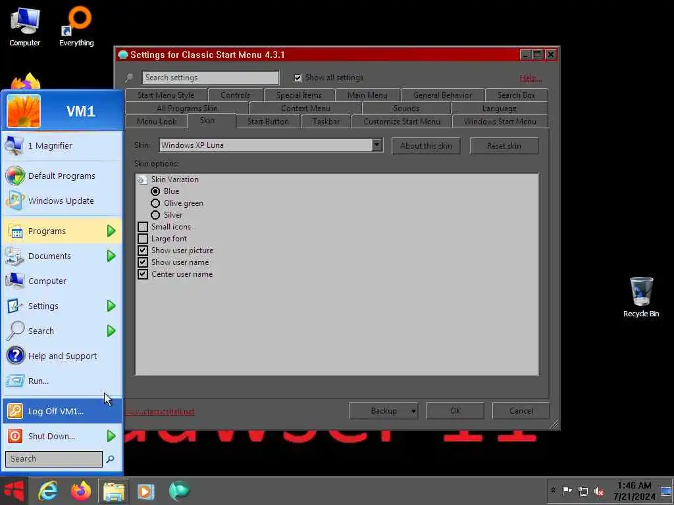Viewport: 674px width, 505px height.
Task: Enable the Small icons checkbox
Action: 143,227
